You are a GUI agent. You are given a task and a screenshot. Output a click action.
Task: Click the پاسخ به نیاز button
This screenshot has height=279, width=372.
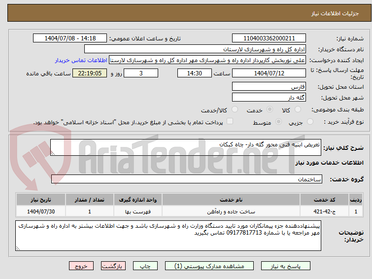point(286,266)
